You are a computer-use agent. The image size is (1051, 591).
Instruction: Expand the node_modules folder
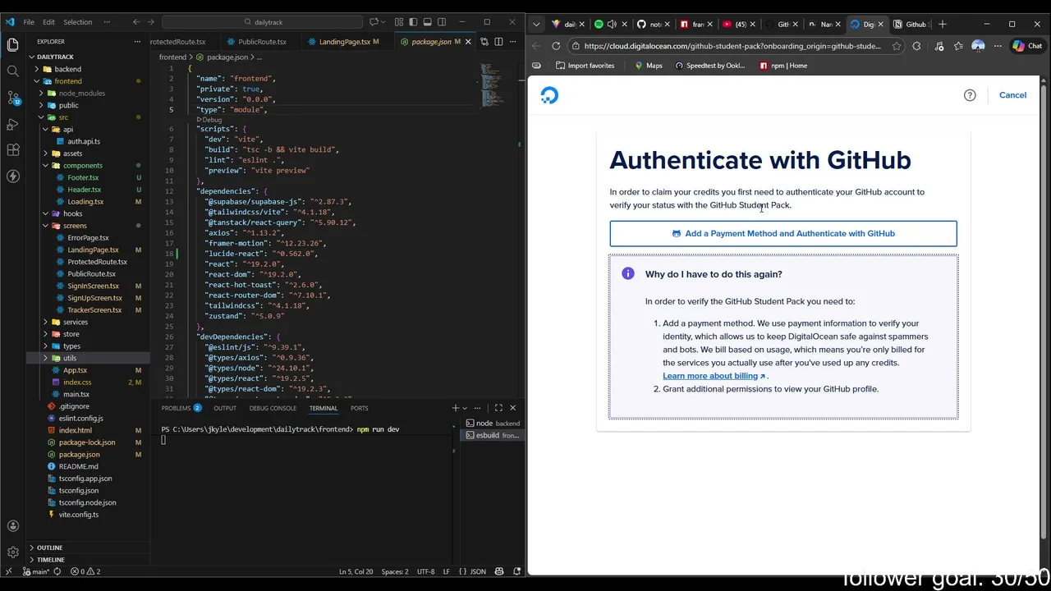pos(81,94)
